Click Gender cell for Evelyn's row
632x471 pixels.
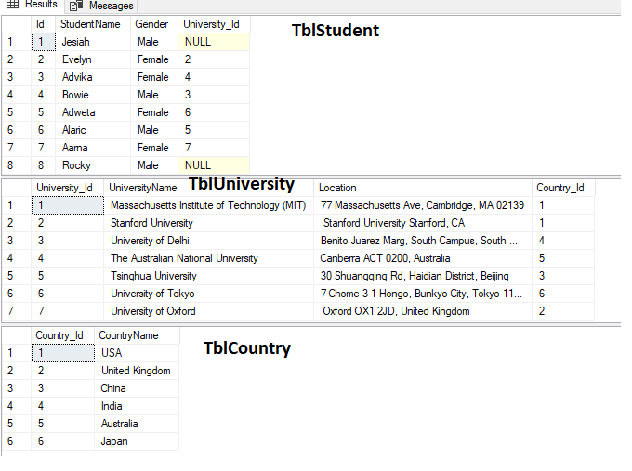(x=154, y=59)
